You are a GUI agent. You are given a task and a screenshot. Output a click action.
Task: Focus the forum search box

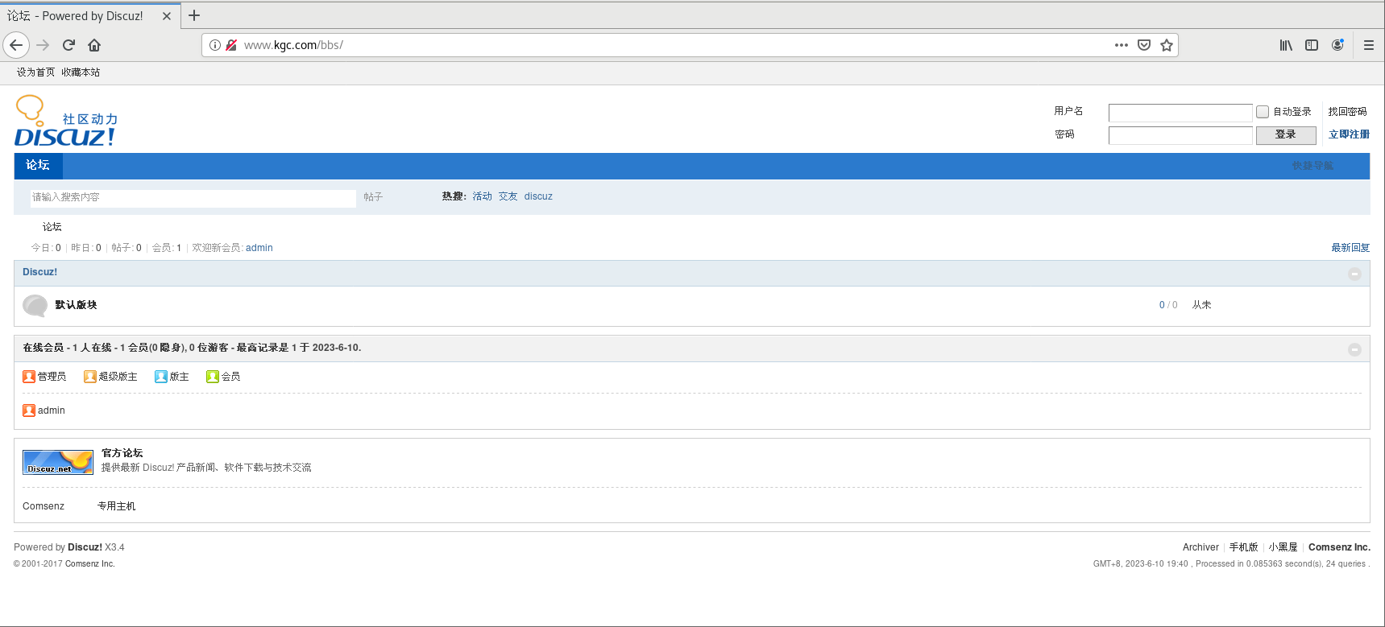coord(193,198)
